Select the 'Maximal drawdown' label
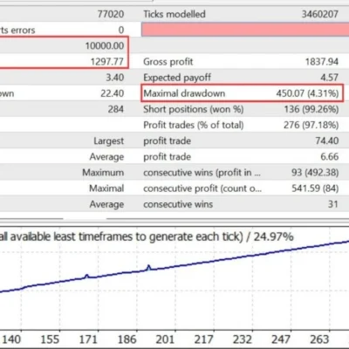Image resolution: width=349 pixels, height=349 pixels. click(184, 93)
